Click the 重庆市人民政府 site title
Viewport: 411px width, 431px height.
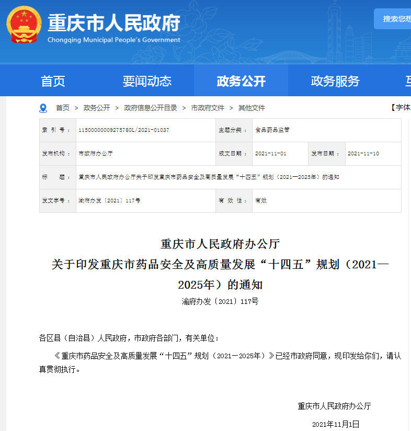pyautogui.click(x=114, y=23)
